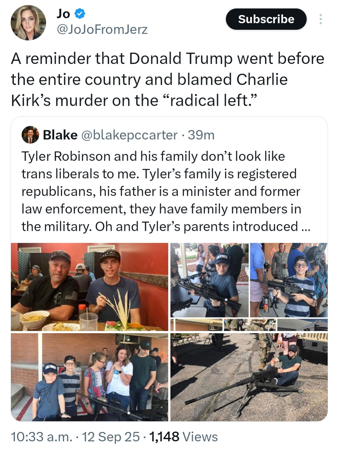Click the 1,148 Views count

click(x=183, y=437)
